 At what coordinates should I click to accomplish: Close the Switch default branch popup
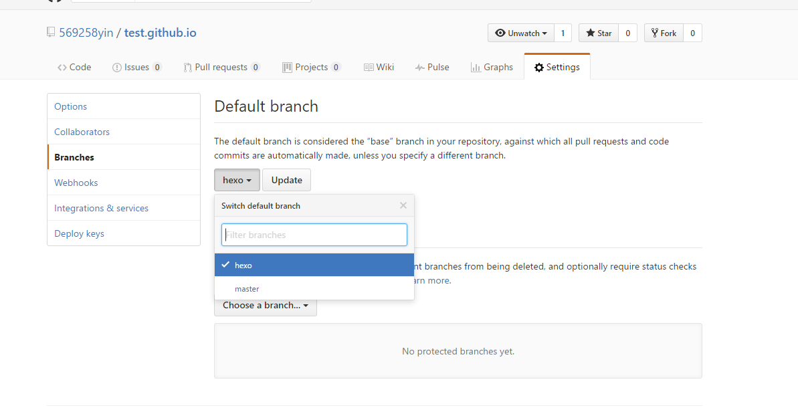(x=403, y=205)
